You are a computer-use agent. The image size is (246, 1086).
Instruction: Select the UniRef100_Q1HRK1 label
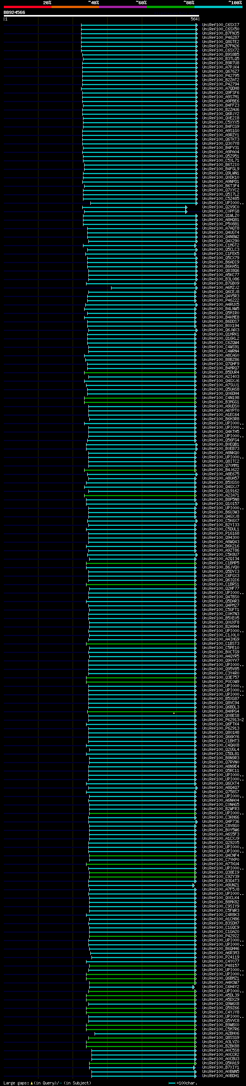tap(221, 334)
